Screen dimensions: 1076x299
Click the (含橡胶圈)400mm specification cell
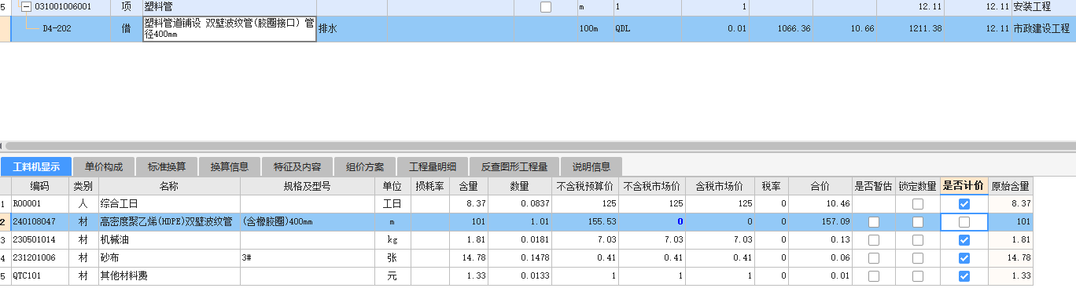pyautogui.click(x=307, y=222)
